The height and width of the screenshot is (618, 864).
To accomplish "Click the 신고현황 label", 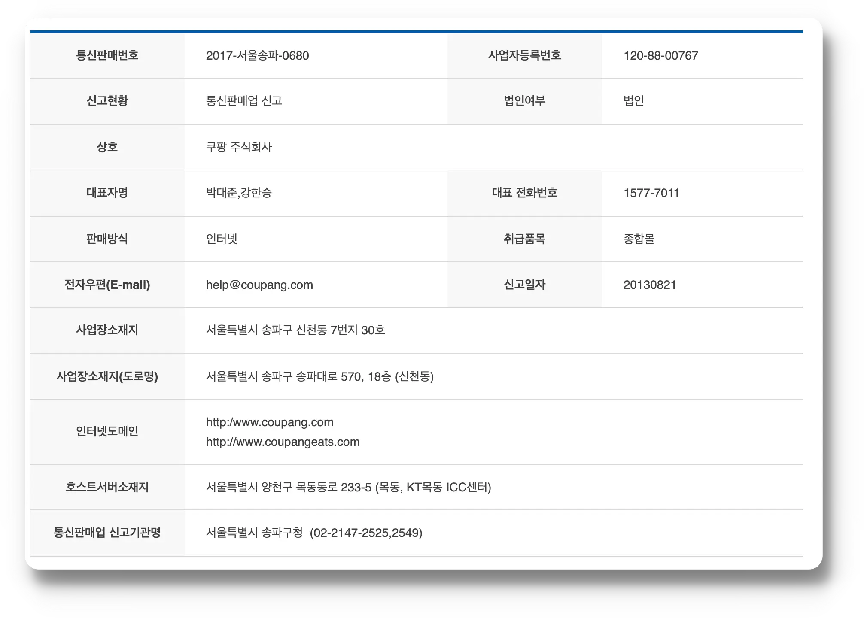I will point(107,101).
